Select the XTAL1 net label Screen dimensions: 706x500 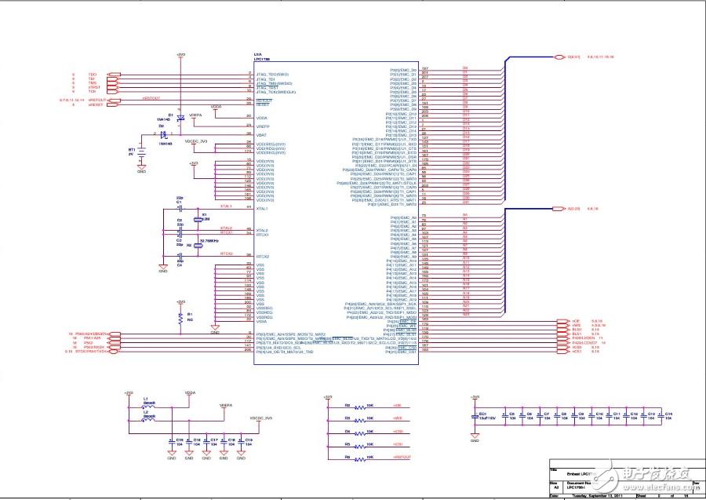pyautogui.click(x=227, y=205)
